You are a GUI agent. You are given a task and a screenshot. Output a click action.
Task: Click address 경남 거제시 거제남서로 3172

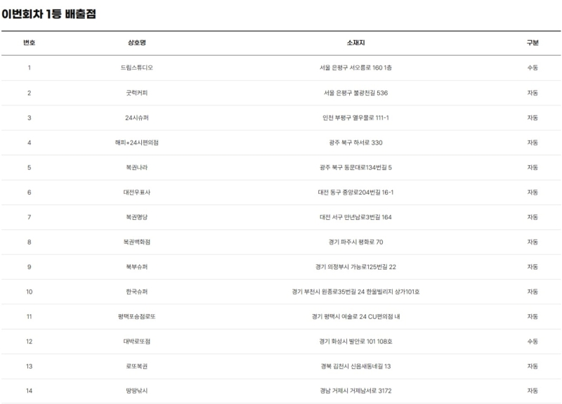coord(355,391)
